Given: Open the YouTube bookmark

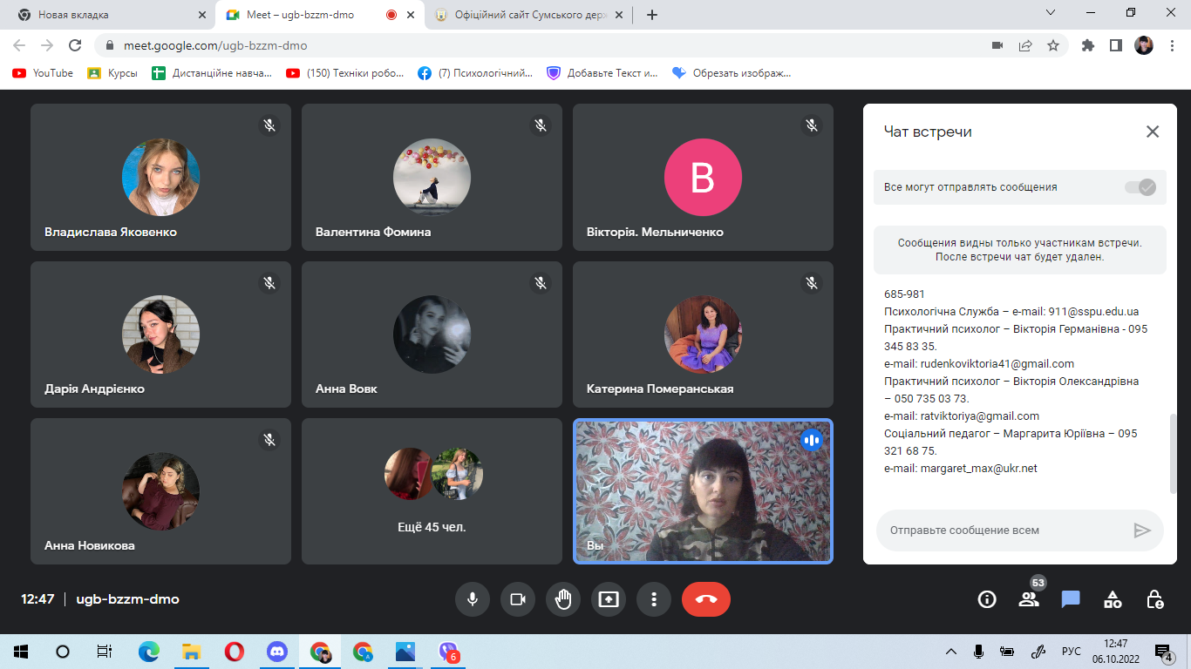Looking at the screenshot, I should [x=43, y=73].
